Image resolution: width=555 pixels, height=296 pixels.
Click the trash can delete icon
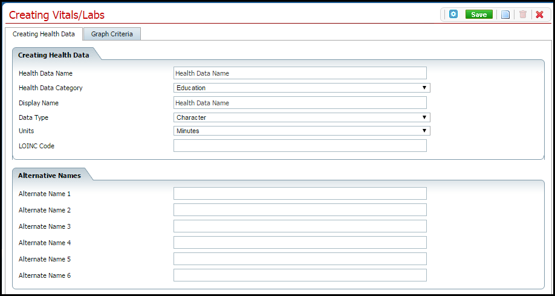click(x=523, y=15)
